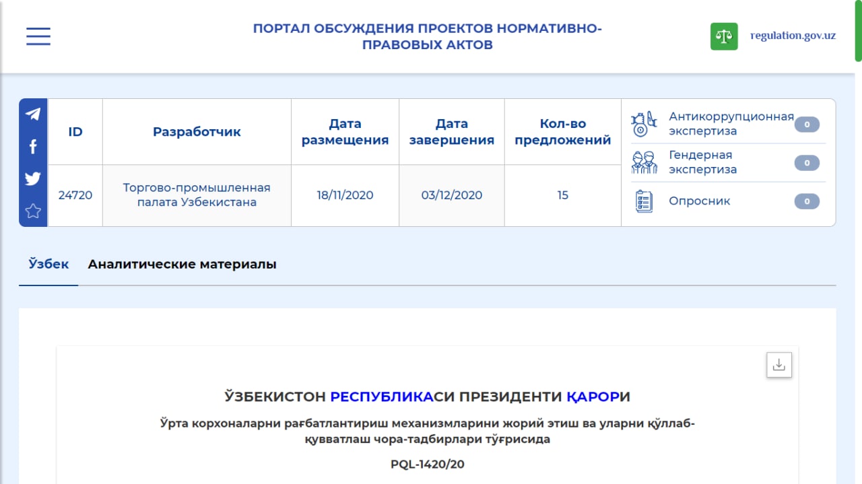Viewport: 862px width, 484px height.
Task: Download the document with download icon
Action: 779,365
